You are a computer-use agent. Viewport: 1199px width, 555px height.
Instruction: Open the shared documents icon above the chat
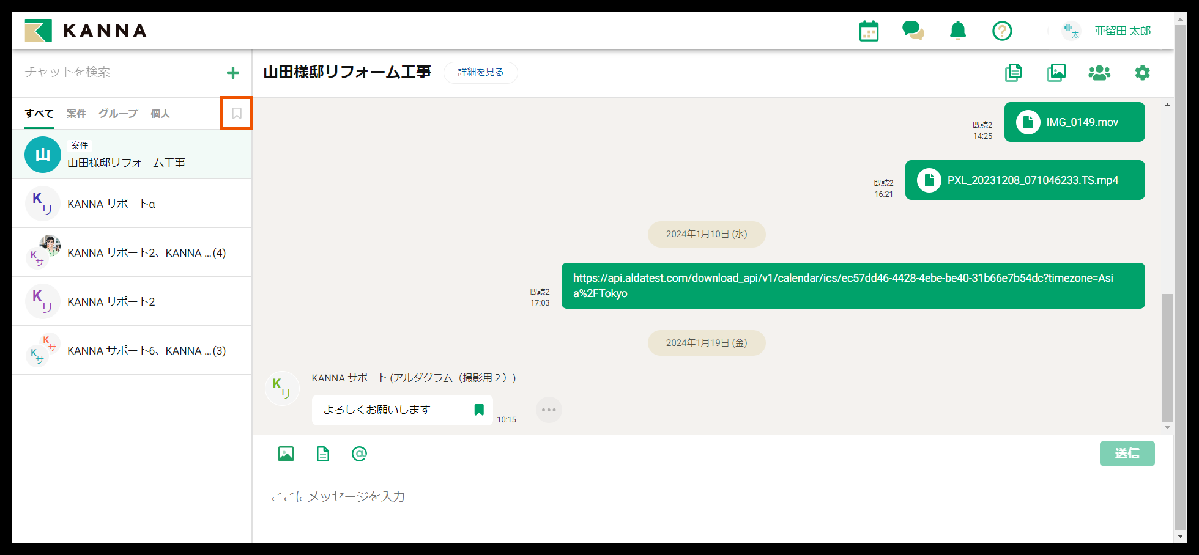[x=1013, y=72]
